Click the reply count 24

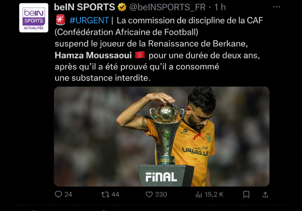[x=69, y=194]
